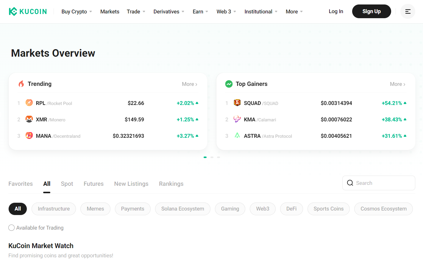Filter by Web3 category
This screenshot has width=423, height=263.
coord(263,209)
